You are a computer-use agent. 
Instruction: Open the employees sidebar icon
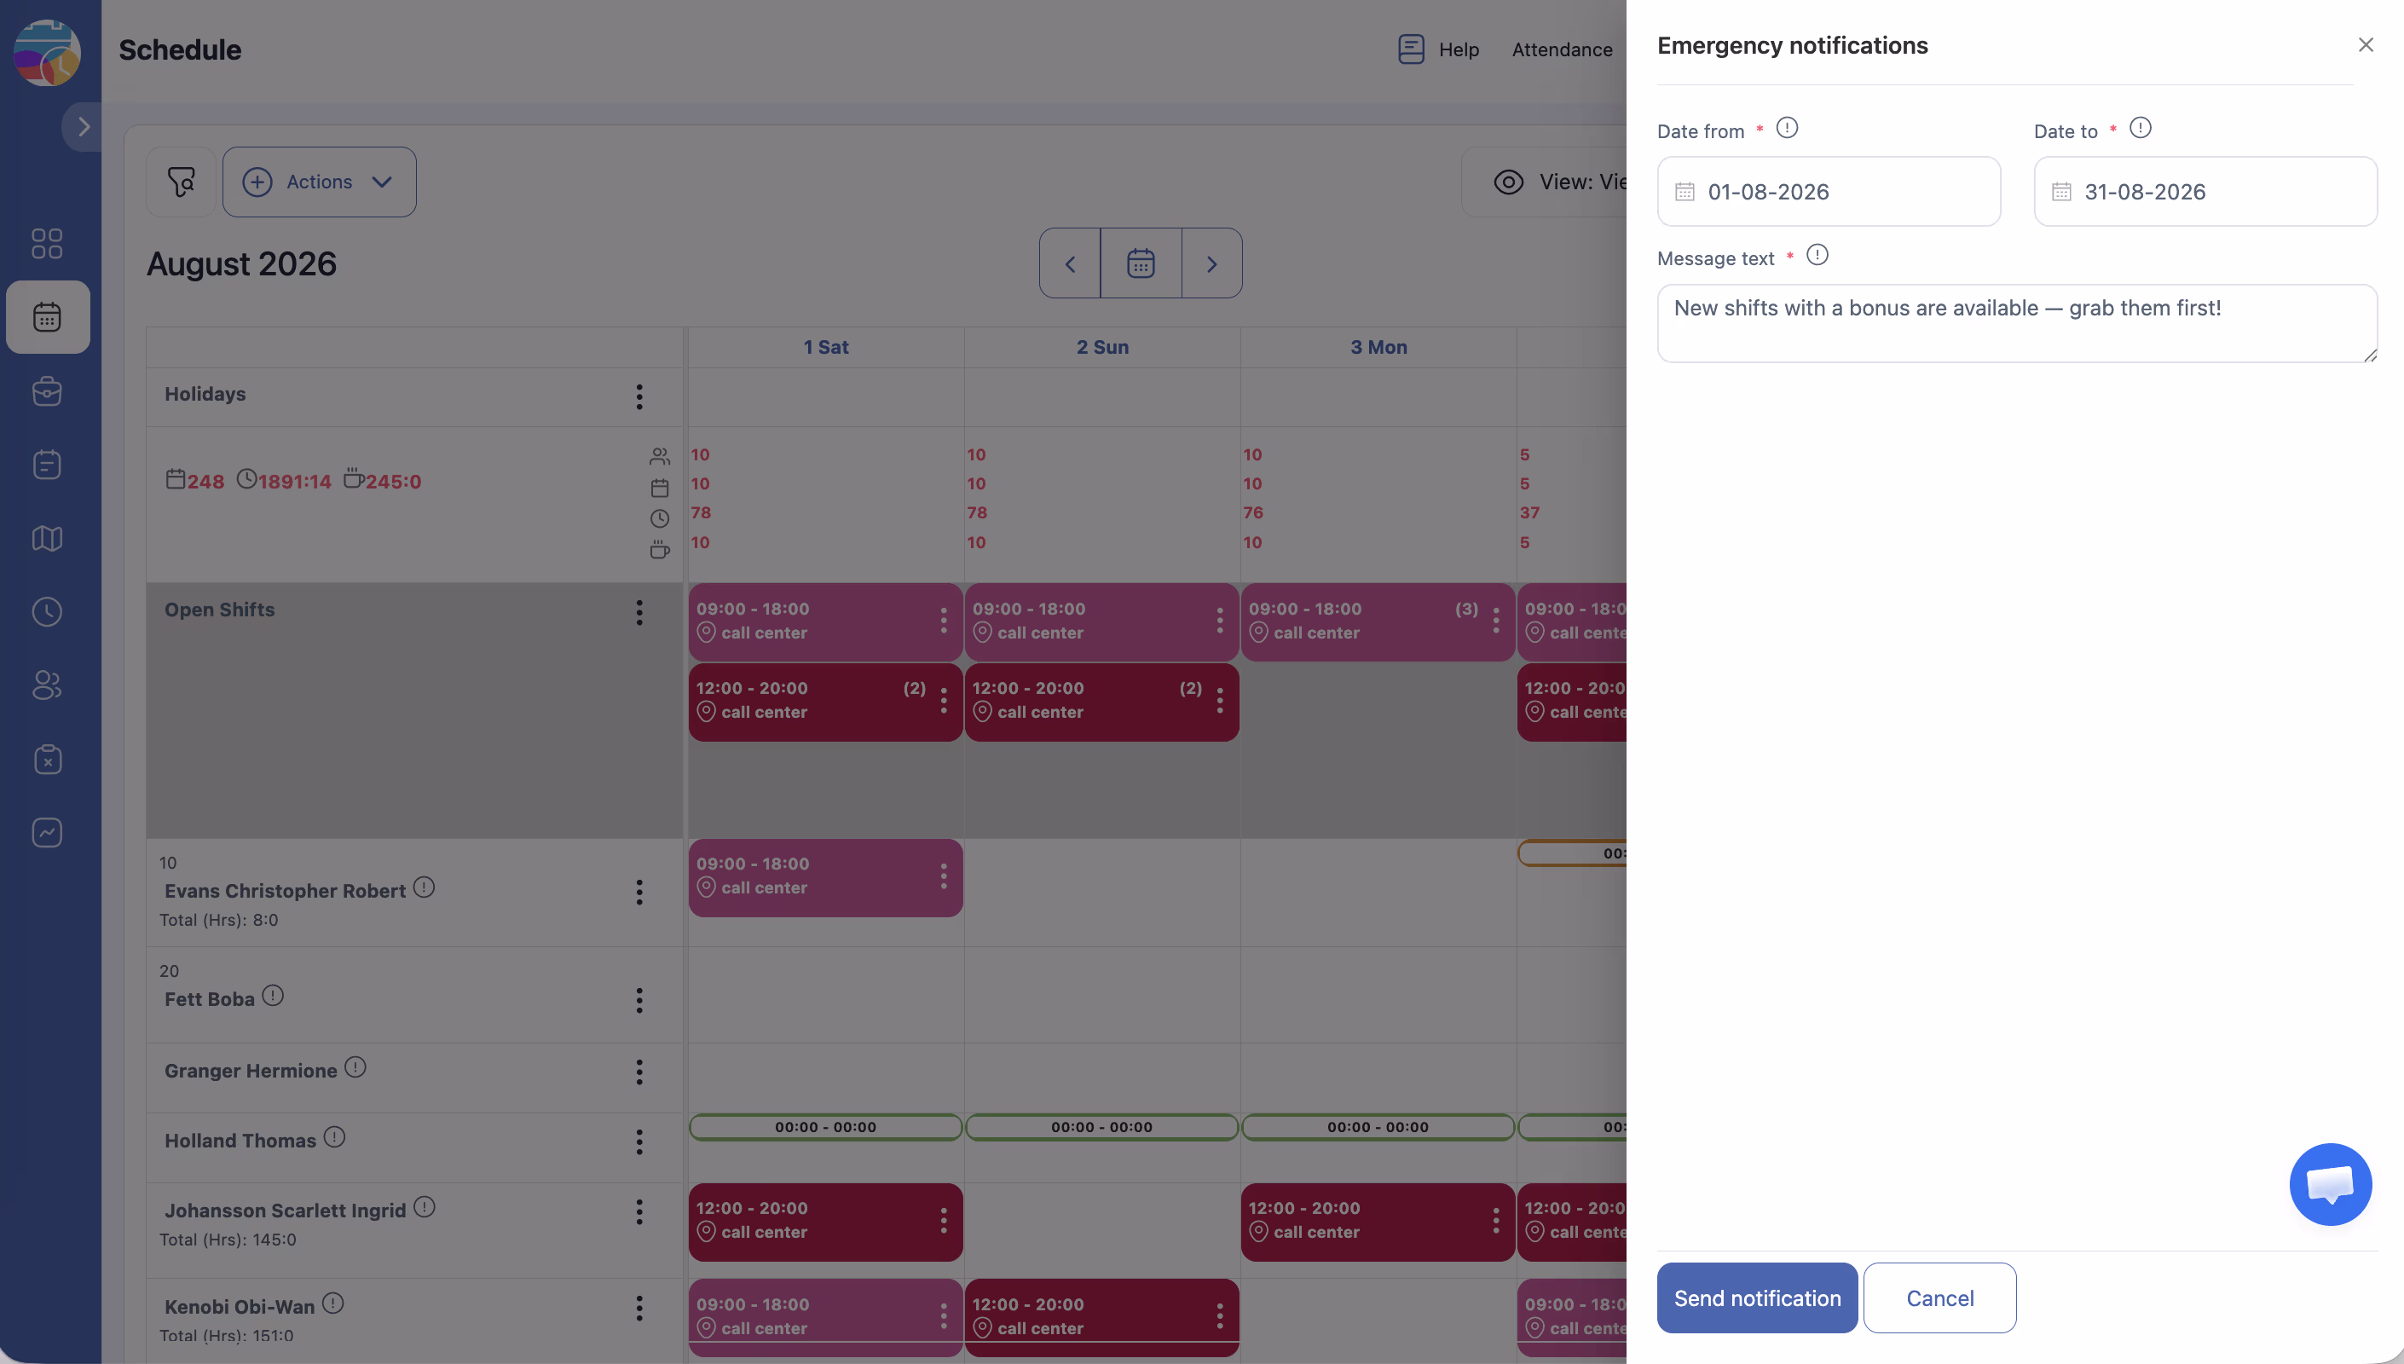47,685
